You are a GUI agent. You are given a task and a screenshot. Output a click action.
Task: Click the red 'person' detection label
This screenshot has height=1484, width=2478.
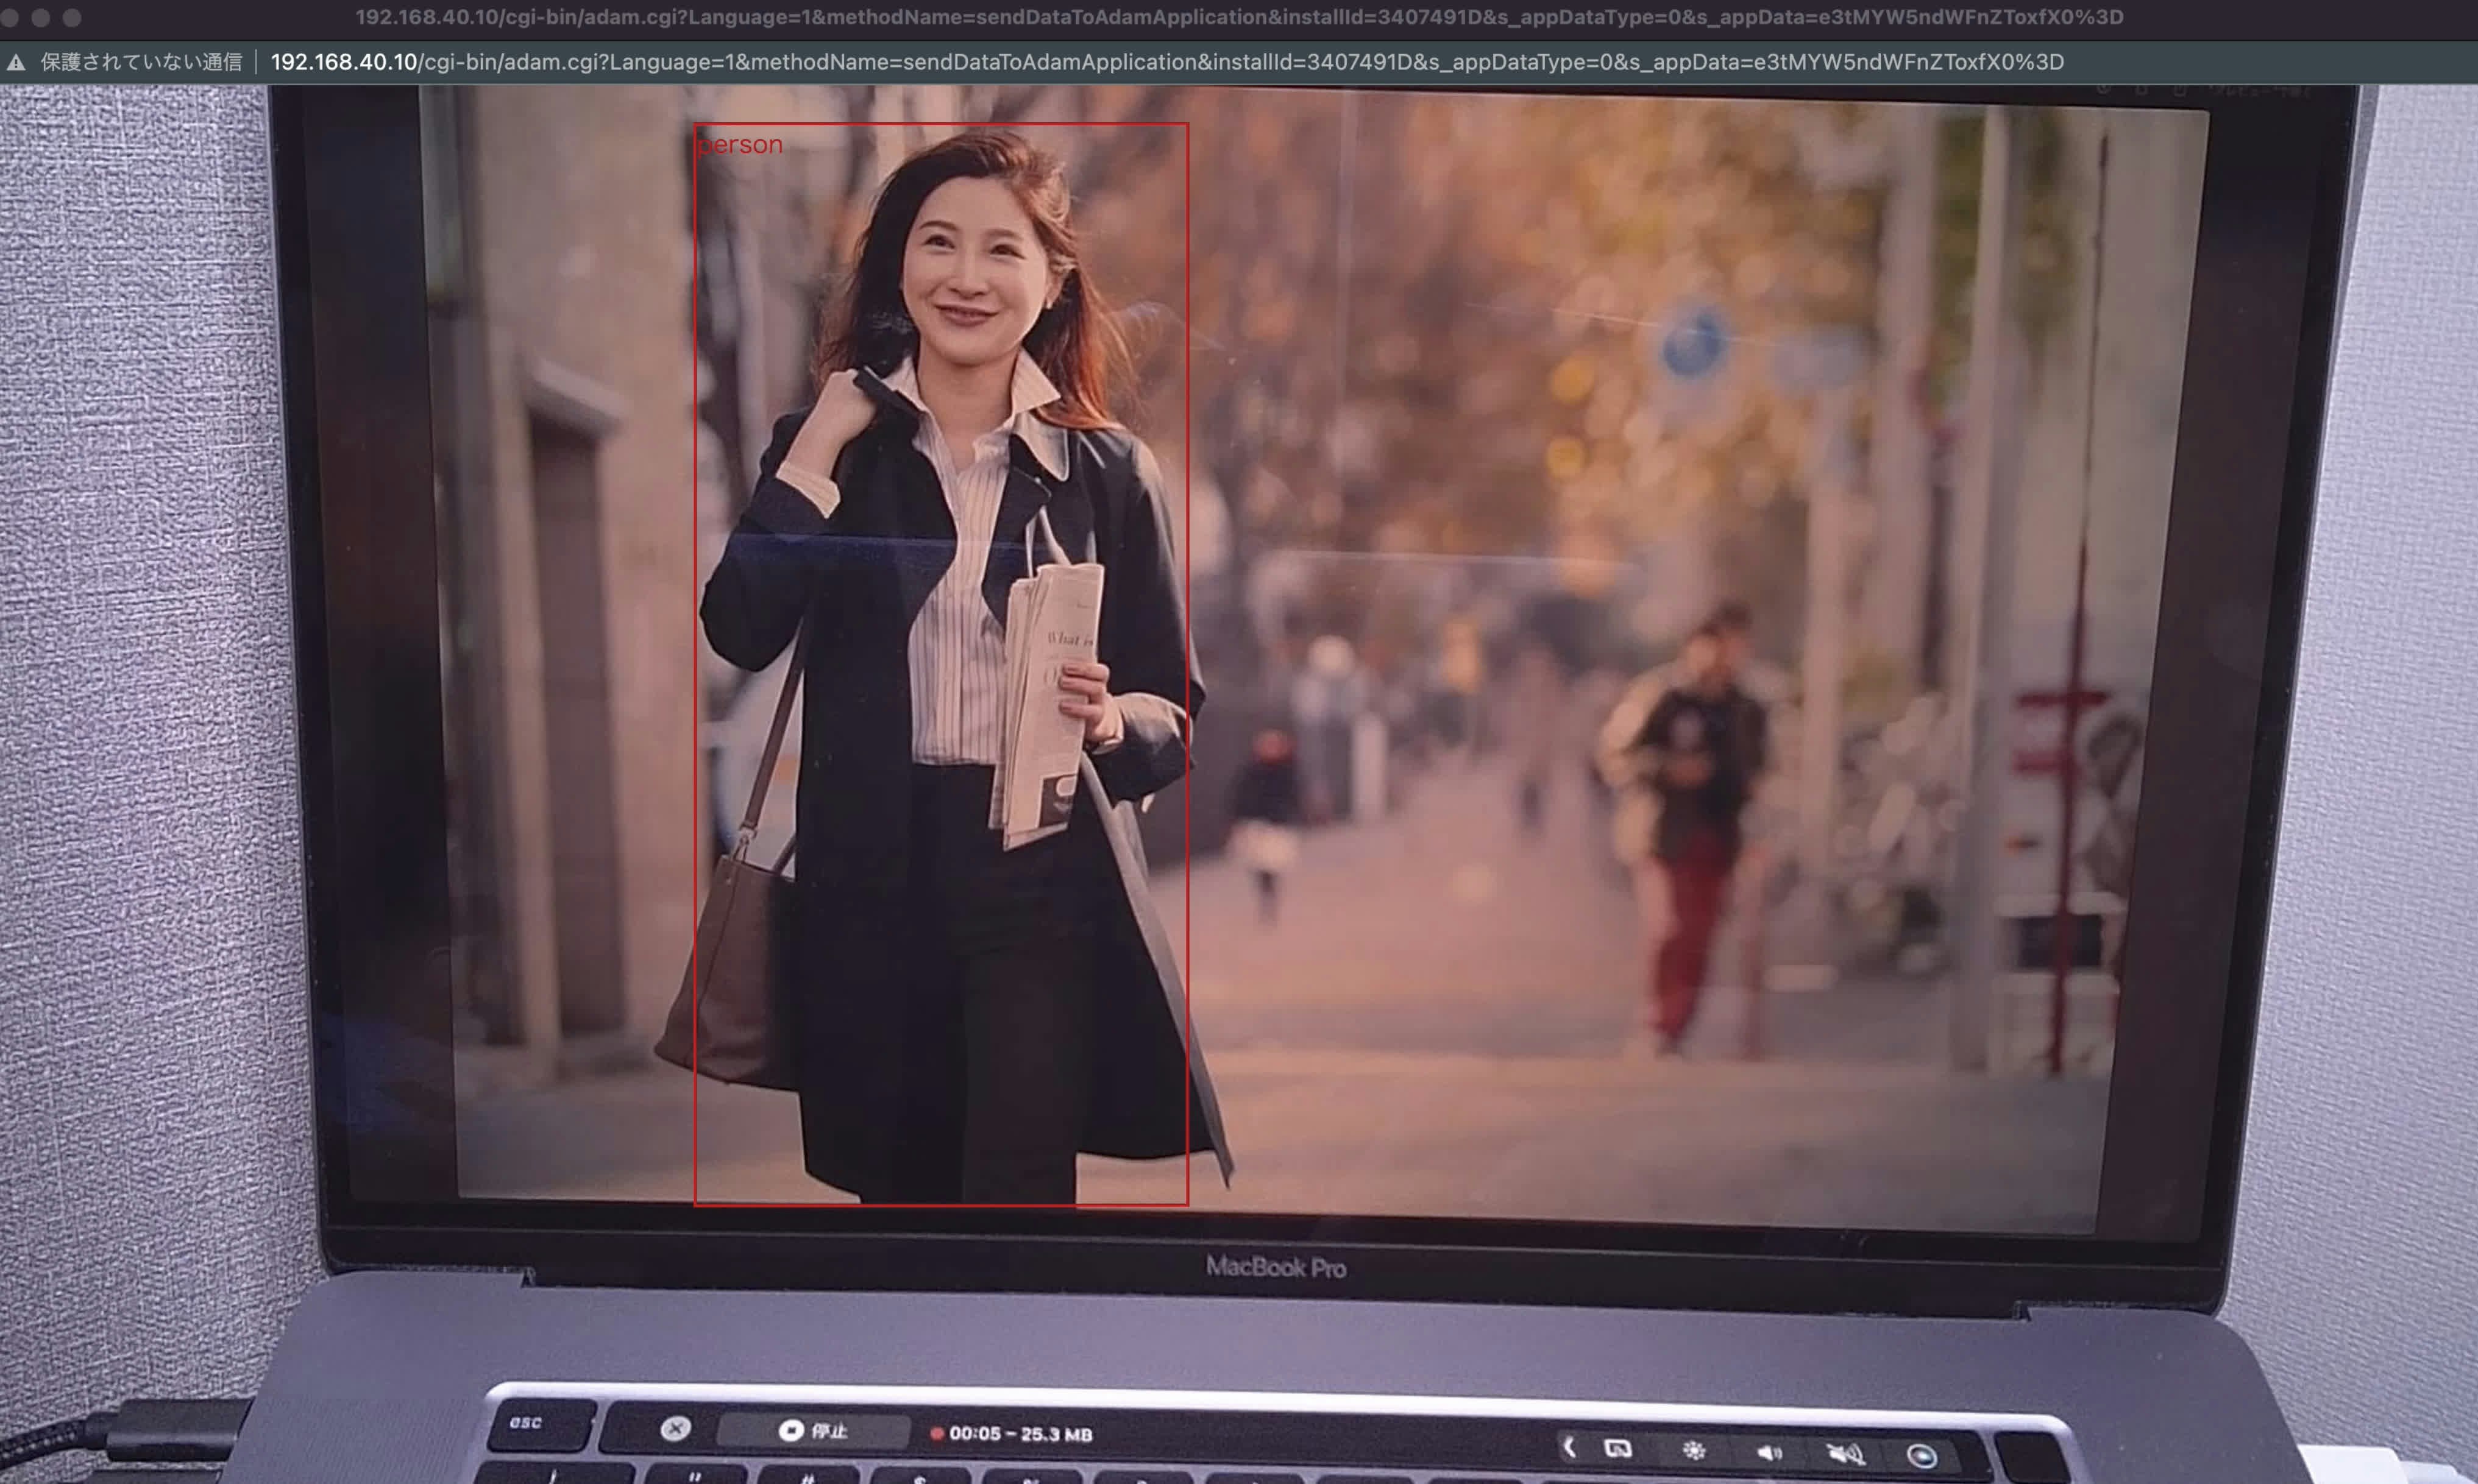(740, 145)
